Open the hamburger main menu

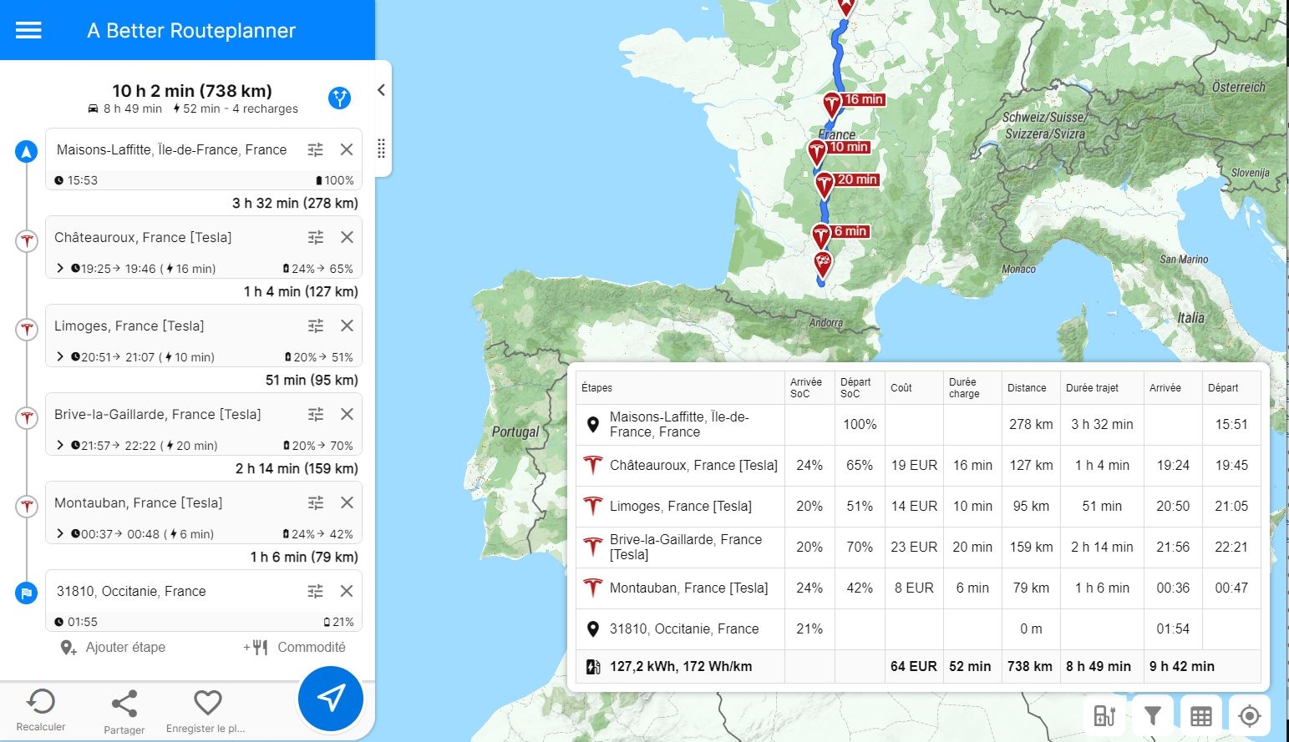pyautogui.click(x=28, y=30)
